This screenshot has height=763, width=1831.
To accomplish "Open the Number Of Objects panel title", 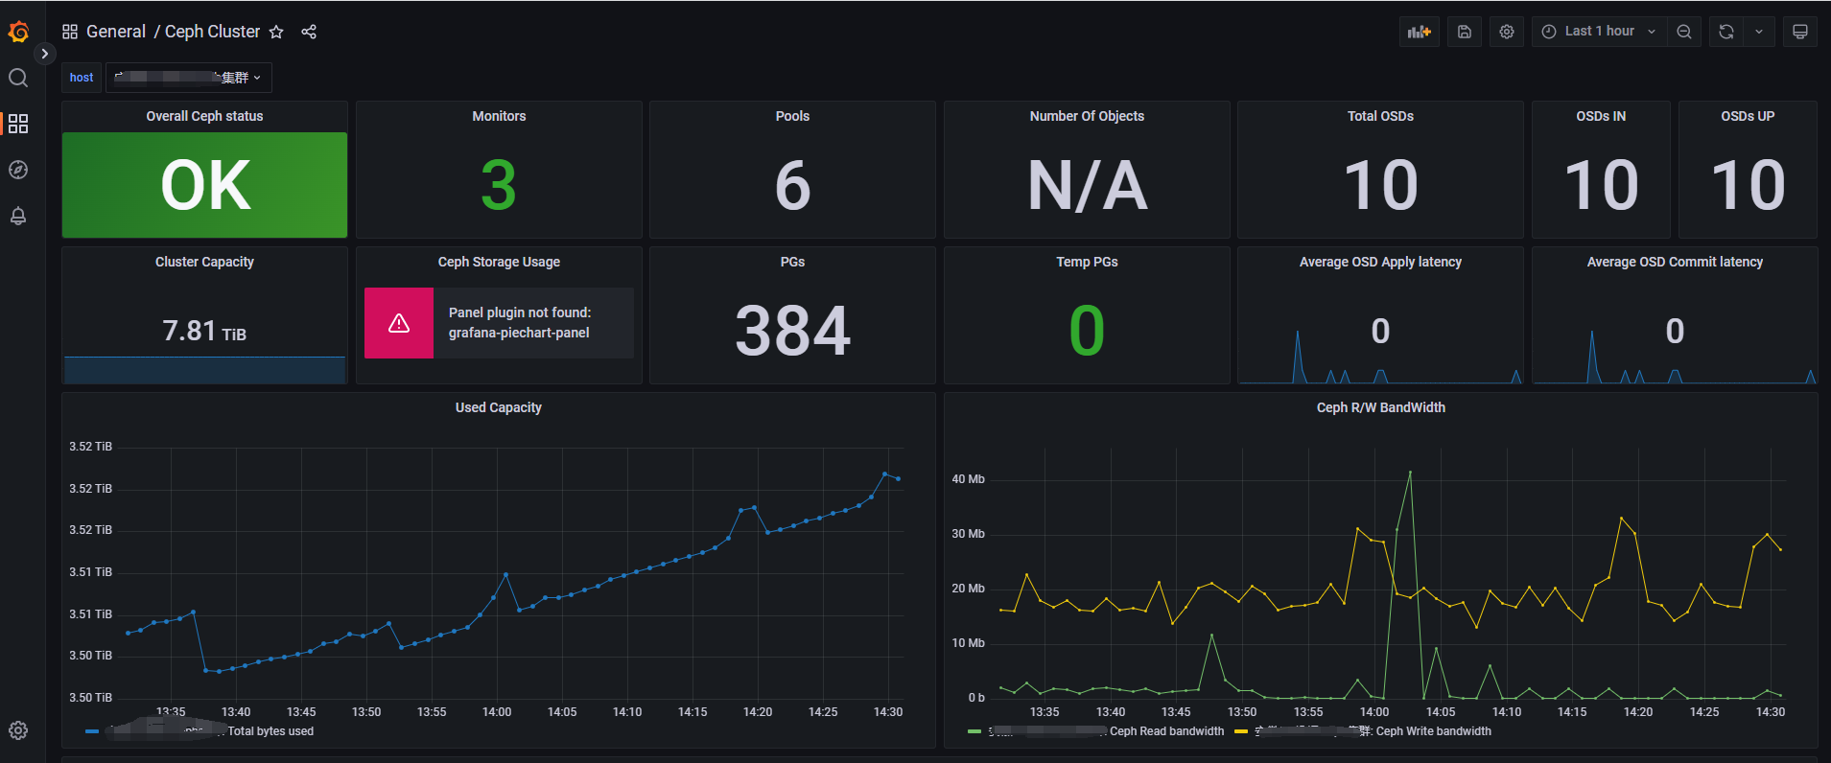I will tap(1087, 116).
